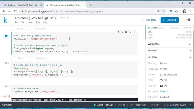The height and width of the screenshot is (109, 194).
Task: Click the browser address bar URL
Action: [x=64, y=11]
